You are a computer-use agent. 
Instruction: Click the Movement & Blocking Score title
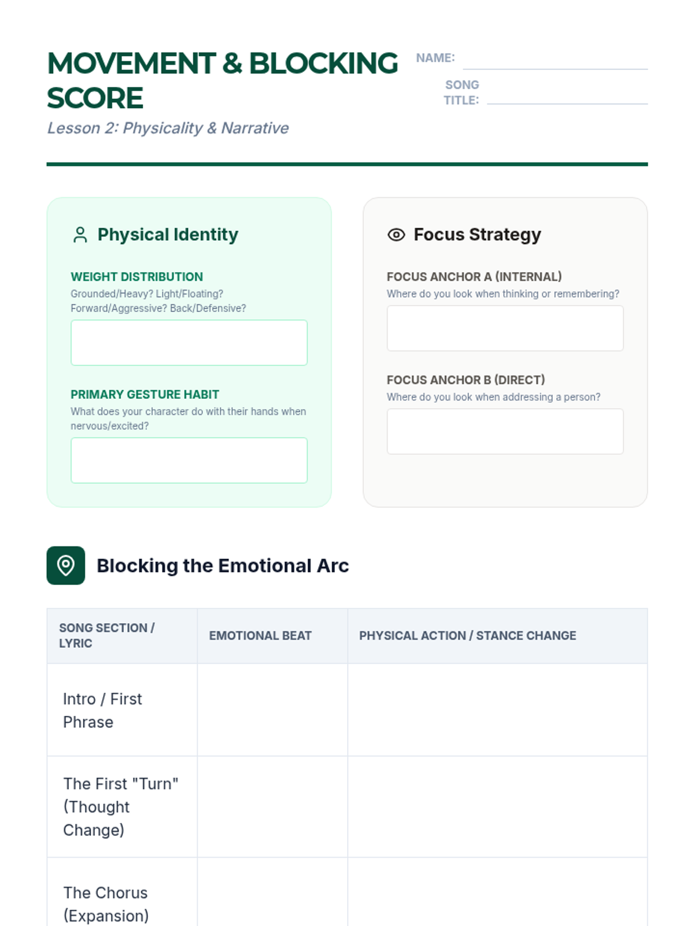click(x=223, y=80)
